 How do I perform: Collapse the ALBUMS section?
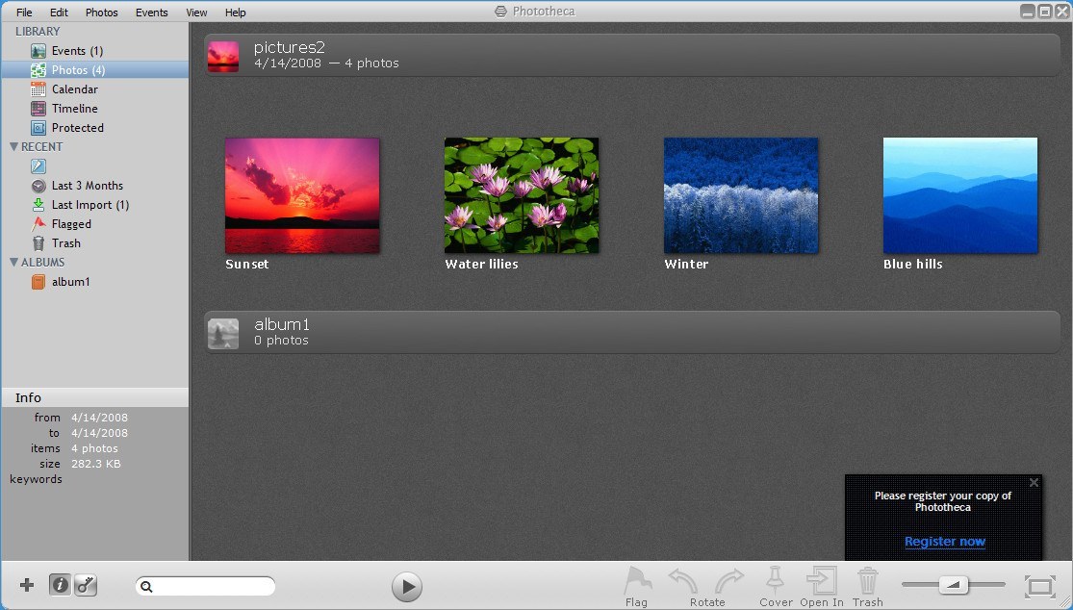[13, 262]
